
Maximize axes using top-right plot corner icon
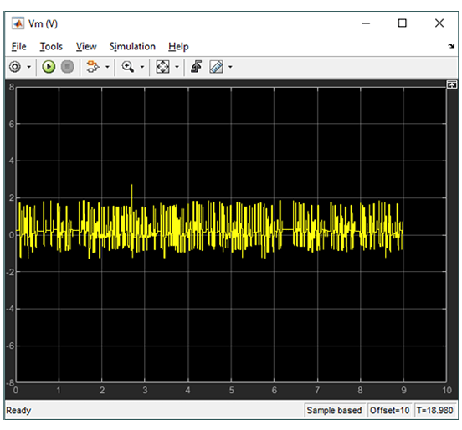tap(451, 84)
